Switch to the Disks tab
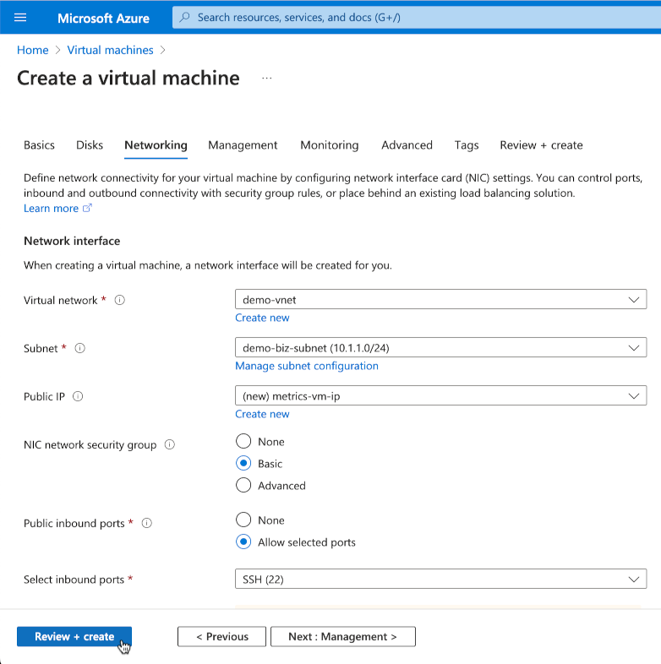 [x=90, y=145]
